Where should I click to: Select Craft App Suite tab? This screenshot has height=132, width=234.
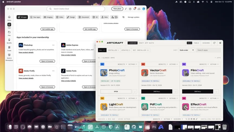click(x=146, y=43)
